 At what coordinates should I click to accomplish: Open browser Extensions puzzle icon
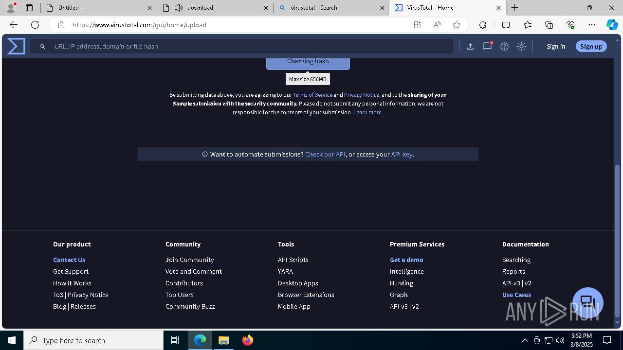pos(482,25)
